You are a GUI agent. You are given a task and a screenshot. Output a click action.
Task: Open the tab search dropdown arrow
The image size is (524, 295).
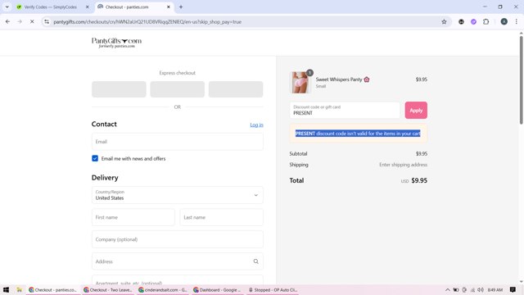pos(7,7)
